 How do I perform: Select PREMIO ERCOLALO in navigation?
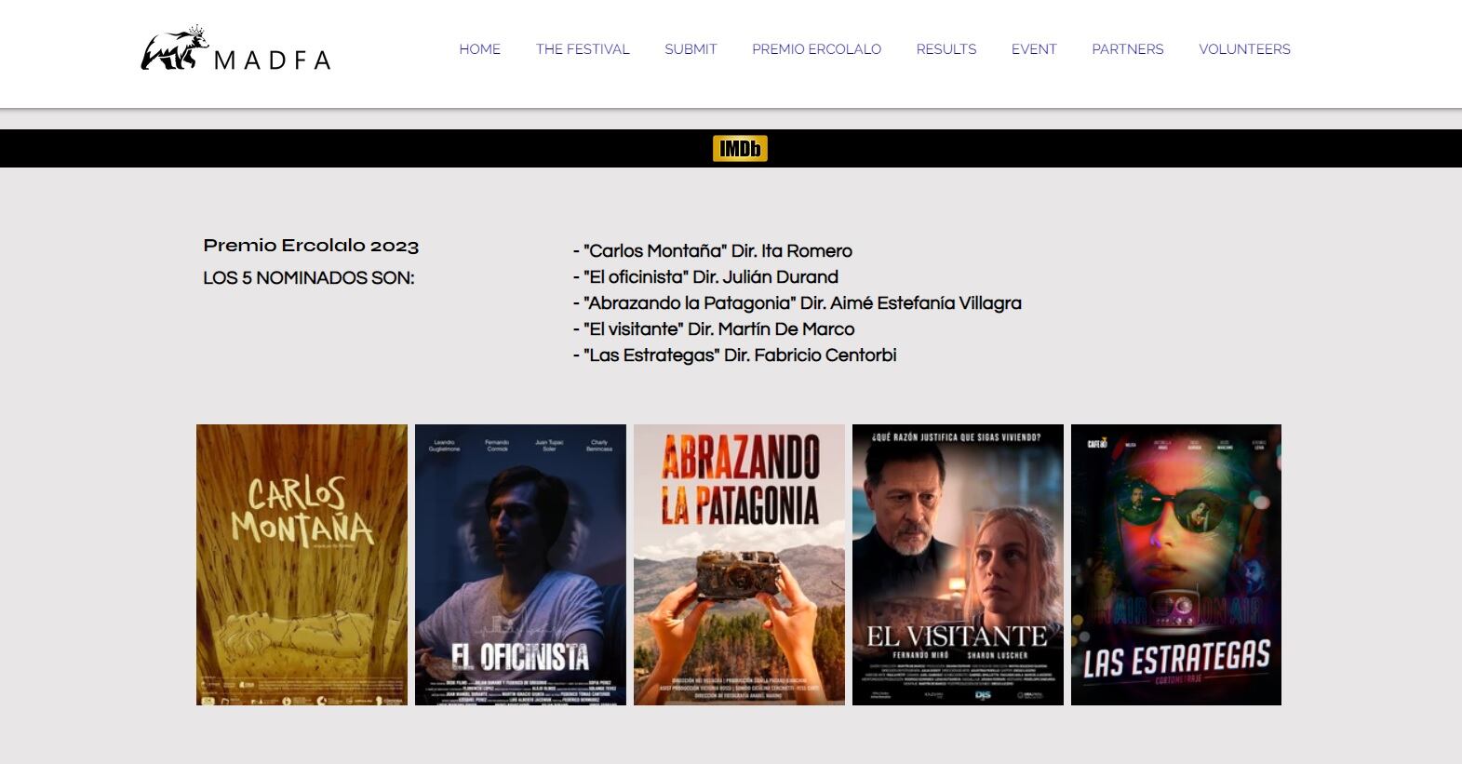[x=816, y=49]
